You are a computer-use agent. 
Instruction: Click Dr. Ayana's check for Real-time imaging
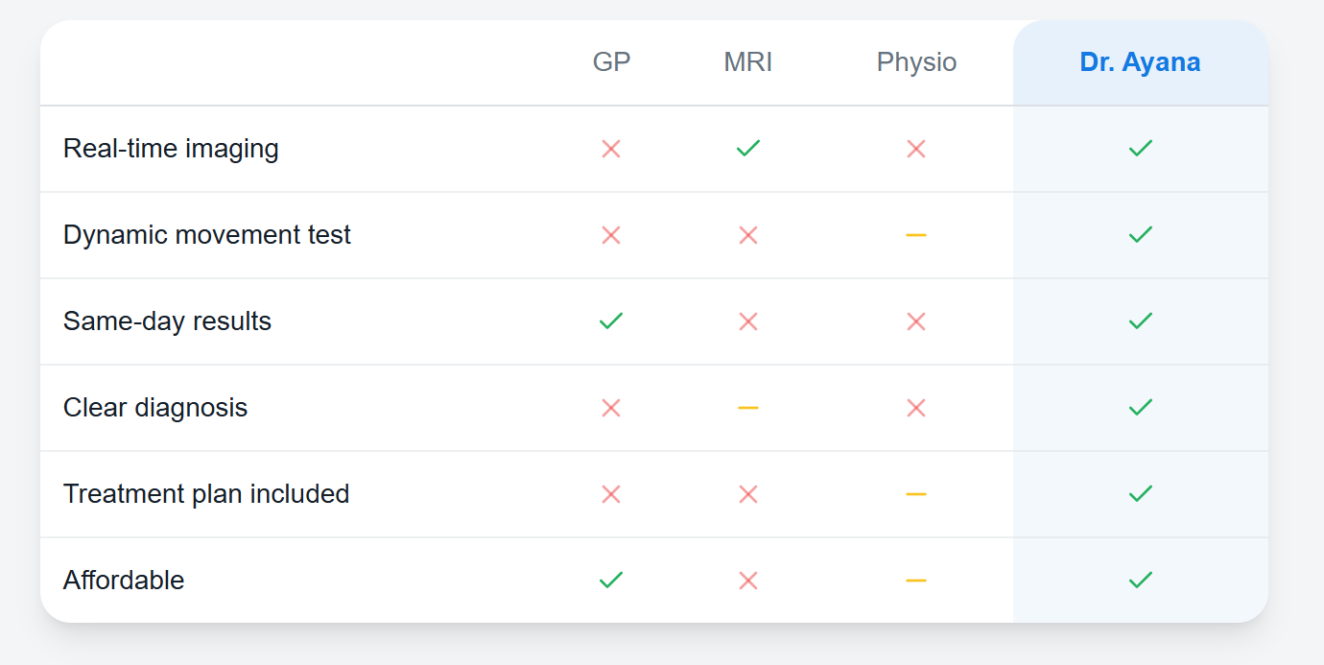[x=1141, y=149]
